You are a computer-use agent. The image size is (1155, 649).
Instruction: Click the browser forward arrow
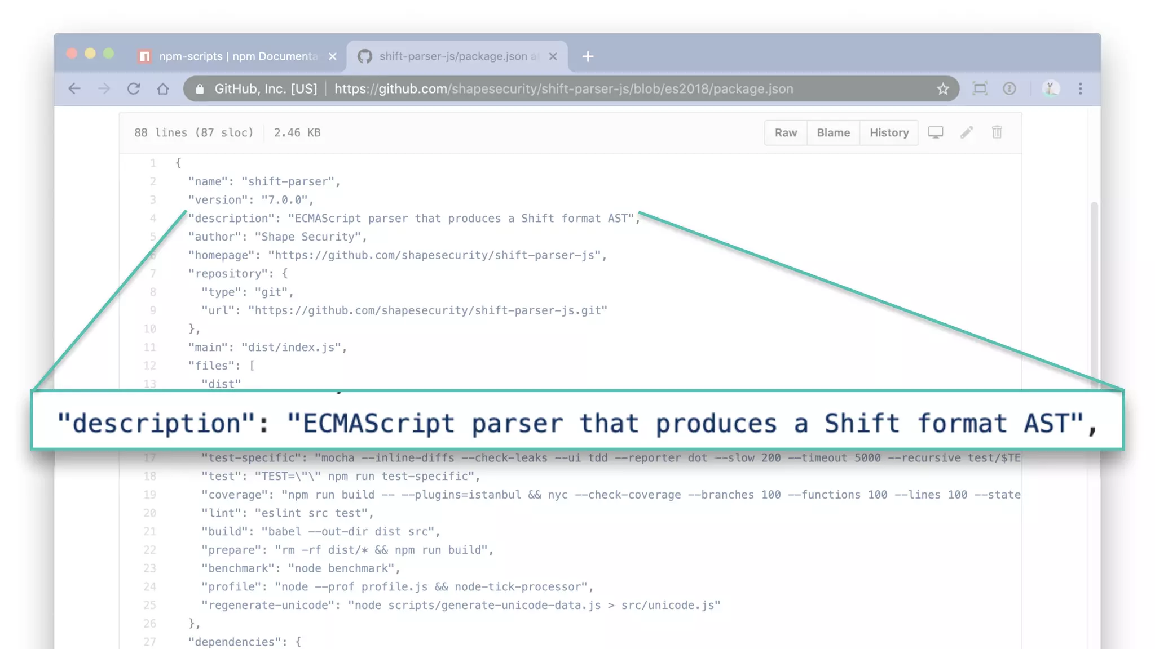point(104,88)
